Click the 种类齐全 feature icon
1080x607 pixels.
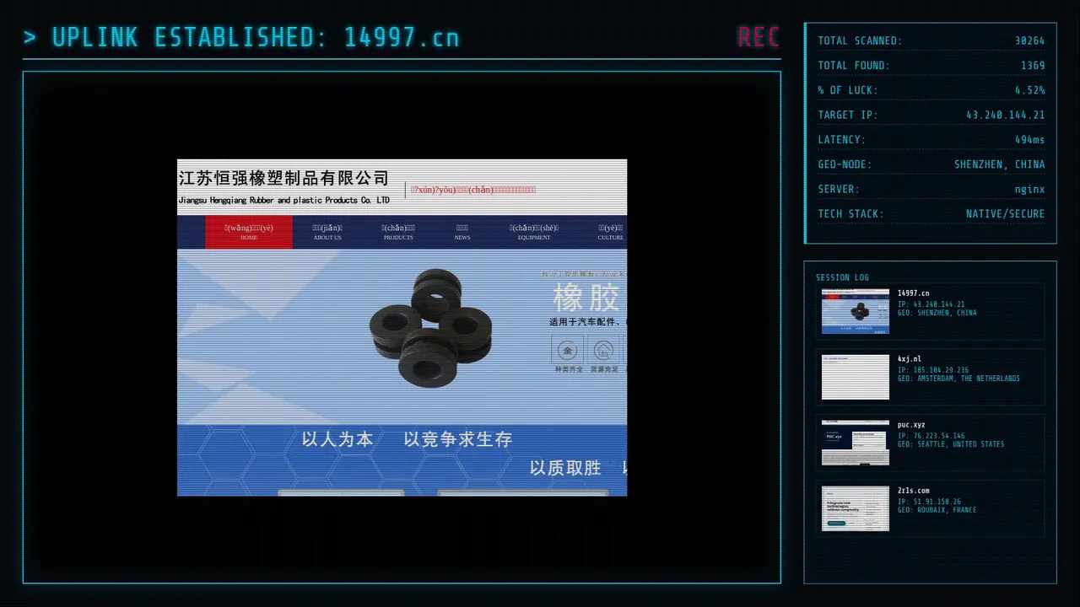[x=568, y=349]
